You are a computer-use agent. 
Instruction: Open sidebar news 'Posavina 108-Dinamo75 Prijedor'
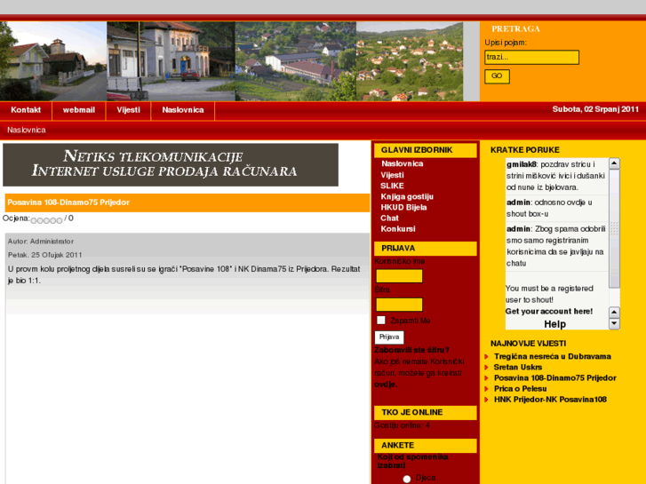(x=555, y=377)
